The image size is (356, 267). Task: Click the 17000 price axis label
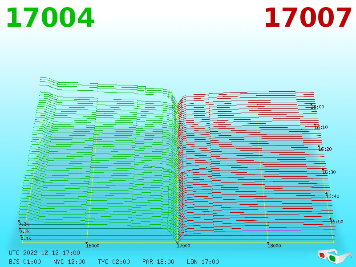183,246
